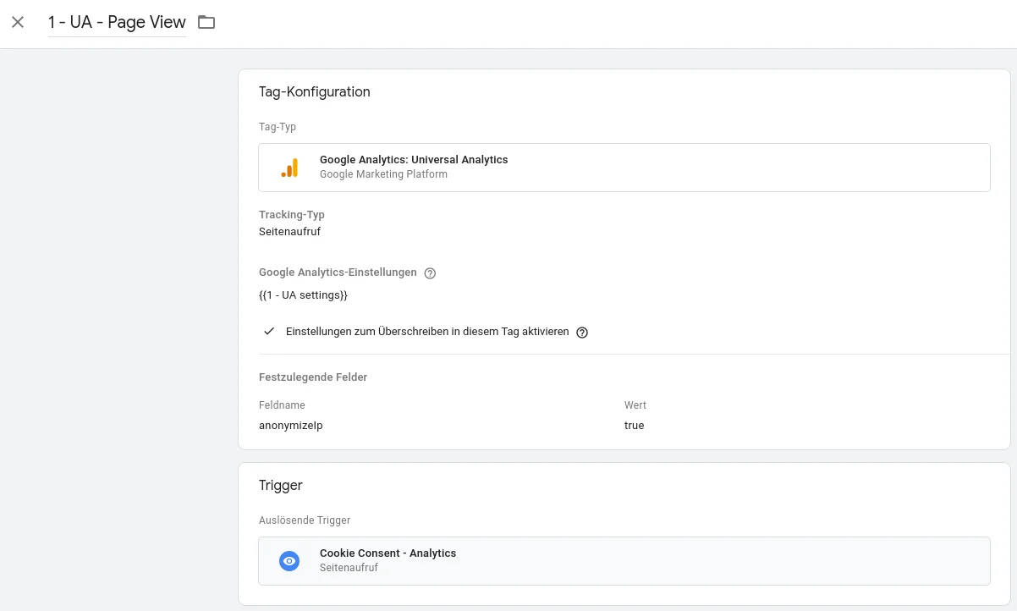Click the tag name 1 - UA - Page View
The height and width of the screenshot is (611, 1017).
[x=117, y=22]
